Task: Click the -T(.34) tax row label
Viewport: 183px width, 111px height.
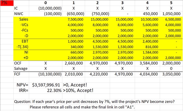Action: [x=22, y=47]
